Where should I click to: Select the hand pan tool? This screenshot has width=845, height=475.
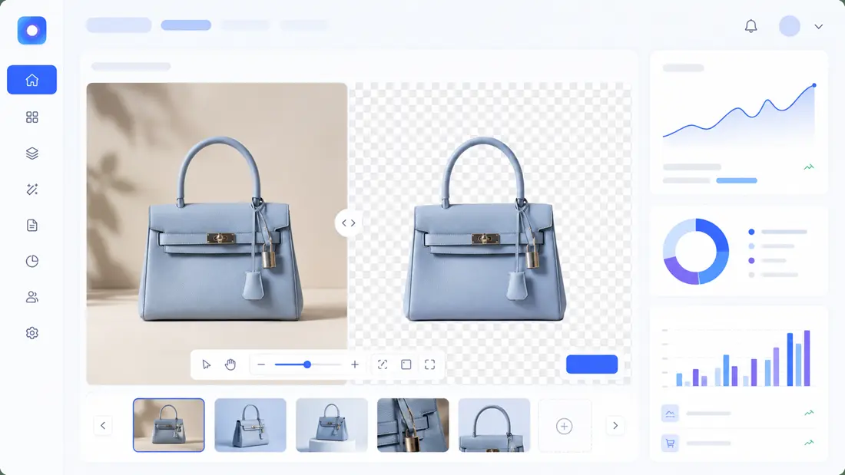(x=230, y=364)
